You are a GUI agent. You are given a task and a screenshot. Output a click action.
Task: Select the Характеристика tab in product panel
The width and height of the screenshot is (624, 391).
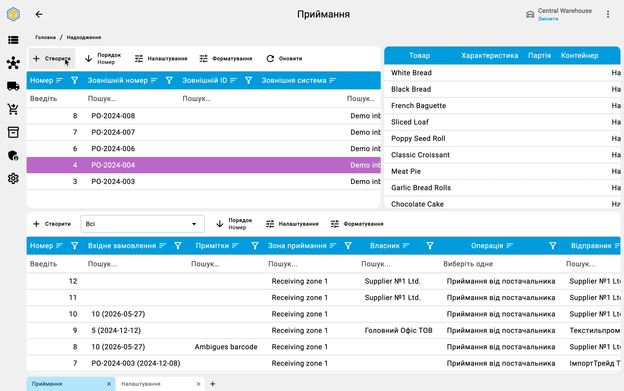coord(489,56)
